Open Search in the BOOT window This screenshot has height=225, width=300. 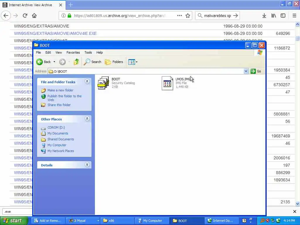(92, 62)
